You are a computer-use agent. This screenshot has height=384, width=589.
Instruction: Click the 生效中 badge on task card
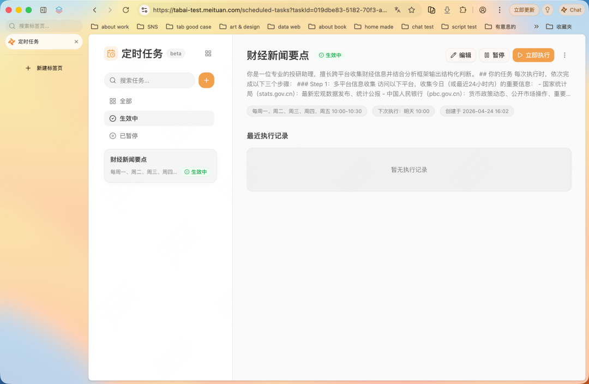[196, 172]
